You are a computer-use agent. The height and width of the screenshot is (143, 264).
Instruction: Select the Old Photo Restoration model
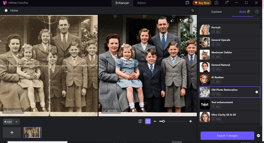coord(229,92)
